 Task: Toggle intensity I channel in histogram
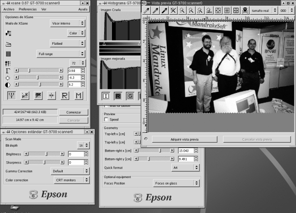tap(106, 96)
